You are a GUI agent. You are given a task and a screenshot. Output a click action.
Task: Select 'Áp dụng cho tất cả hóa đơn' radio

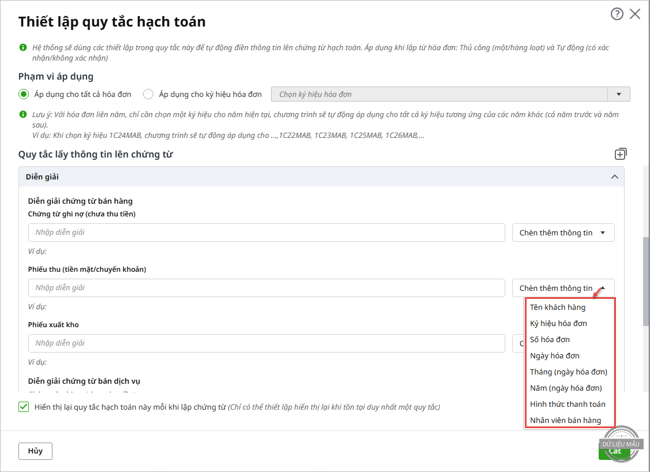(x=24, y=94)
